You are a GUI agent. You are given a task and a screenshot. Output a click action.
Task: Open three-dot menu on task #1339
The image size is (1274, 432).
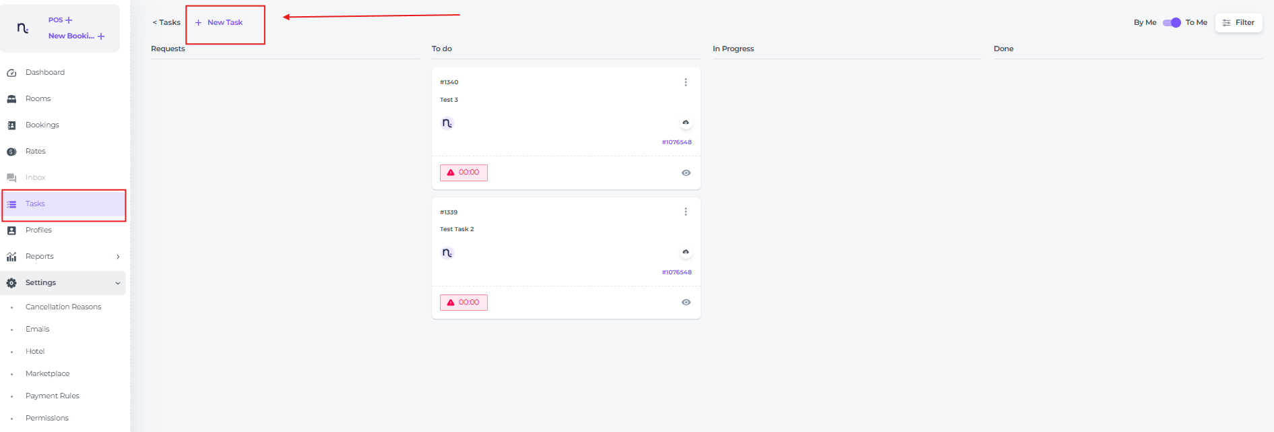pos(686,212)
